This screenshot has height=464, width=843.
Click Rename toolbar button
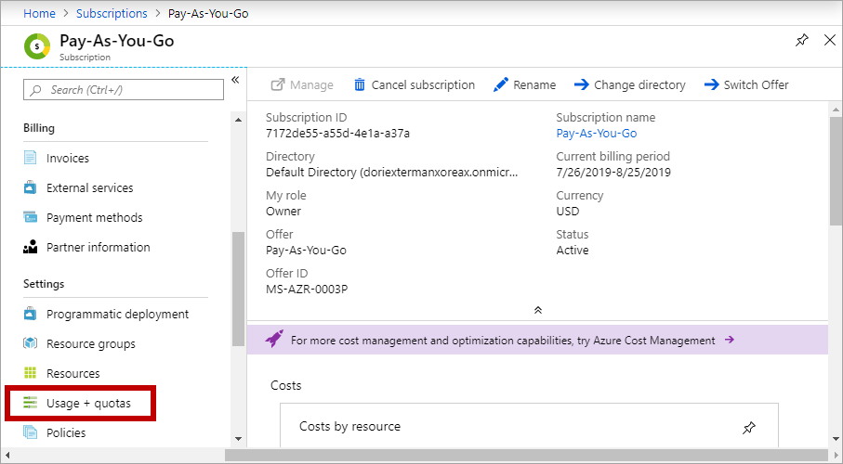(525, 84)
